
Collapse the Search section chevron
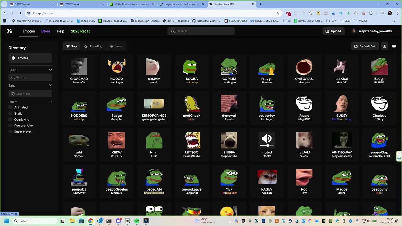(50, 70)
